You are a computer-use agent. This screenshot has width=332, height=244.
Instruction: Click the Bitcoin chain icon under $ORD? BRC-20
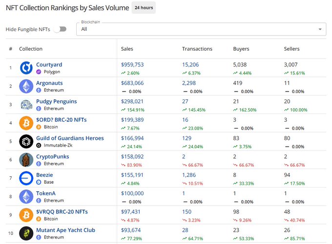click(x=39, y=127)
